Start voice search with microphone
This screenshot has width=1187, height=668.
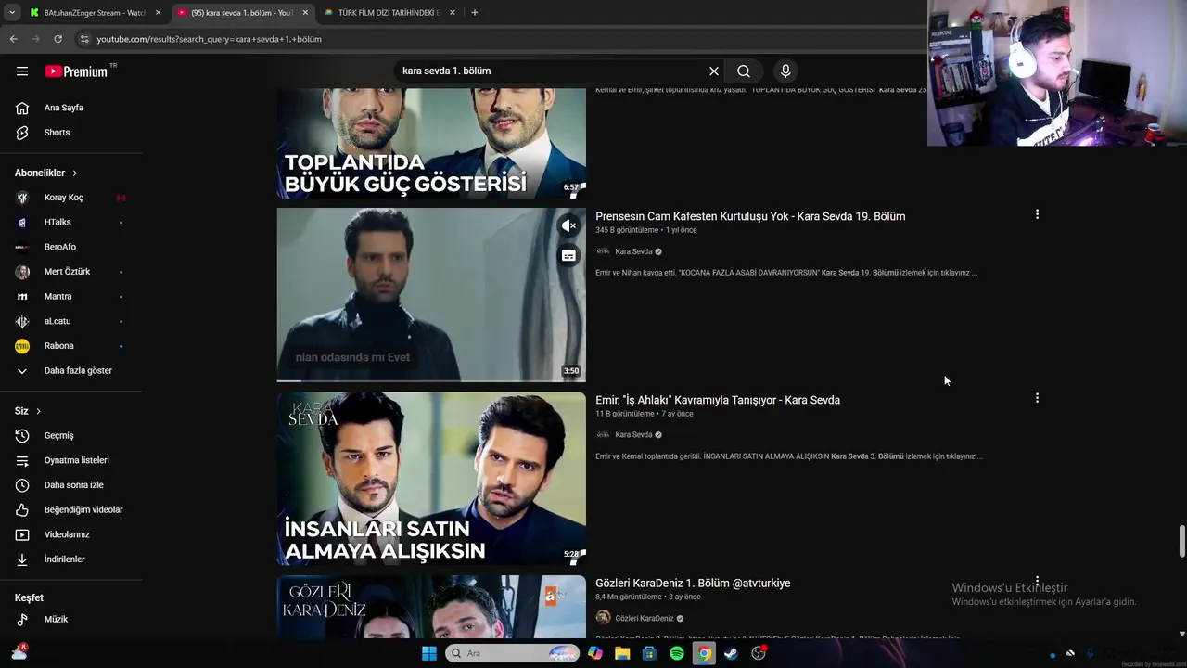(785, 71)
